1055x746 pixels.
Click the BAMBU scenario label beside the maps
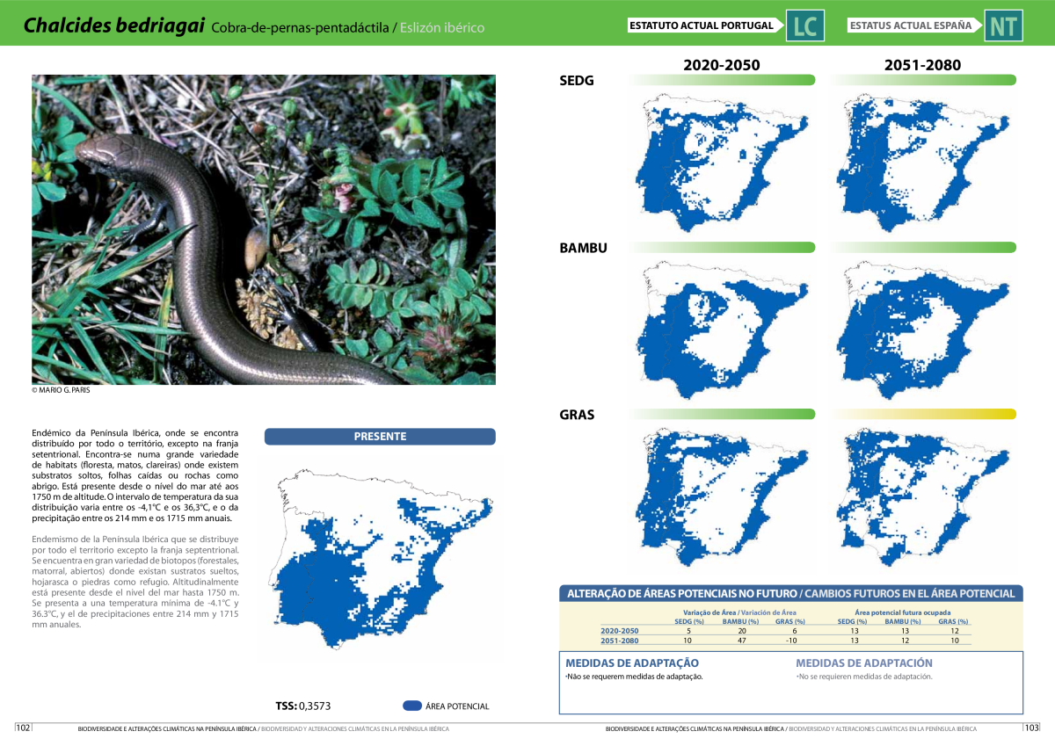tap(583, 248)
